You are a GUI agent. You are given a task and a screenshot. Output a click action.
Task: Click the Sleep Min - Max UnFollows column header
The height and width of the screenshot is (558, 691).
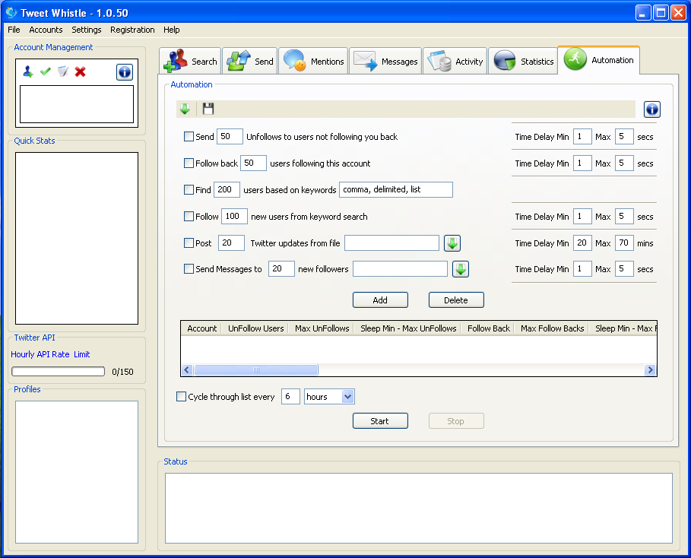tap(408, 328)
